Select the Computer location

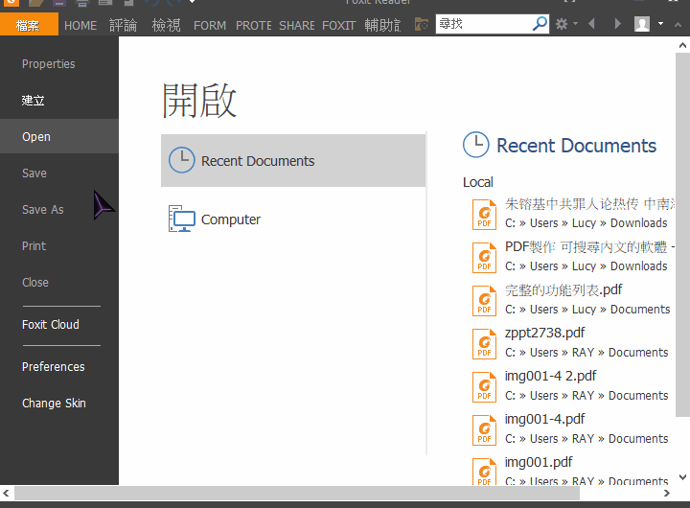coord(293,219)
